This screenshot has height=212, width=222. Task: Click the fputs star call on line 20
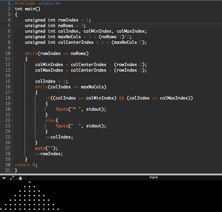[x=81, y=109]
